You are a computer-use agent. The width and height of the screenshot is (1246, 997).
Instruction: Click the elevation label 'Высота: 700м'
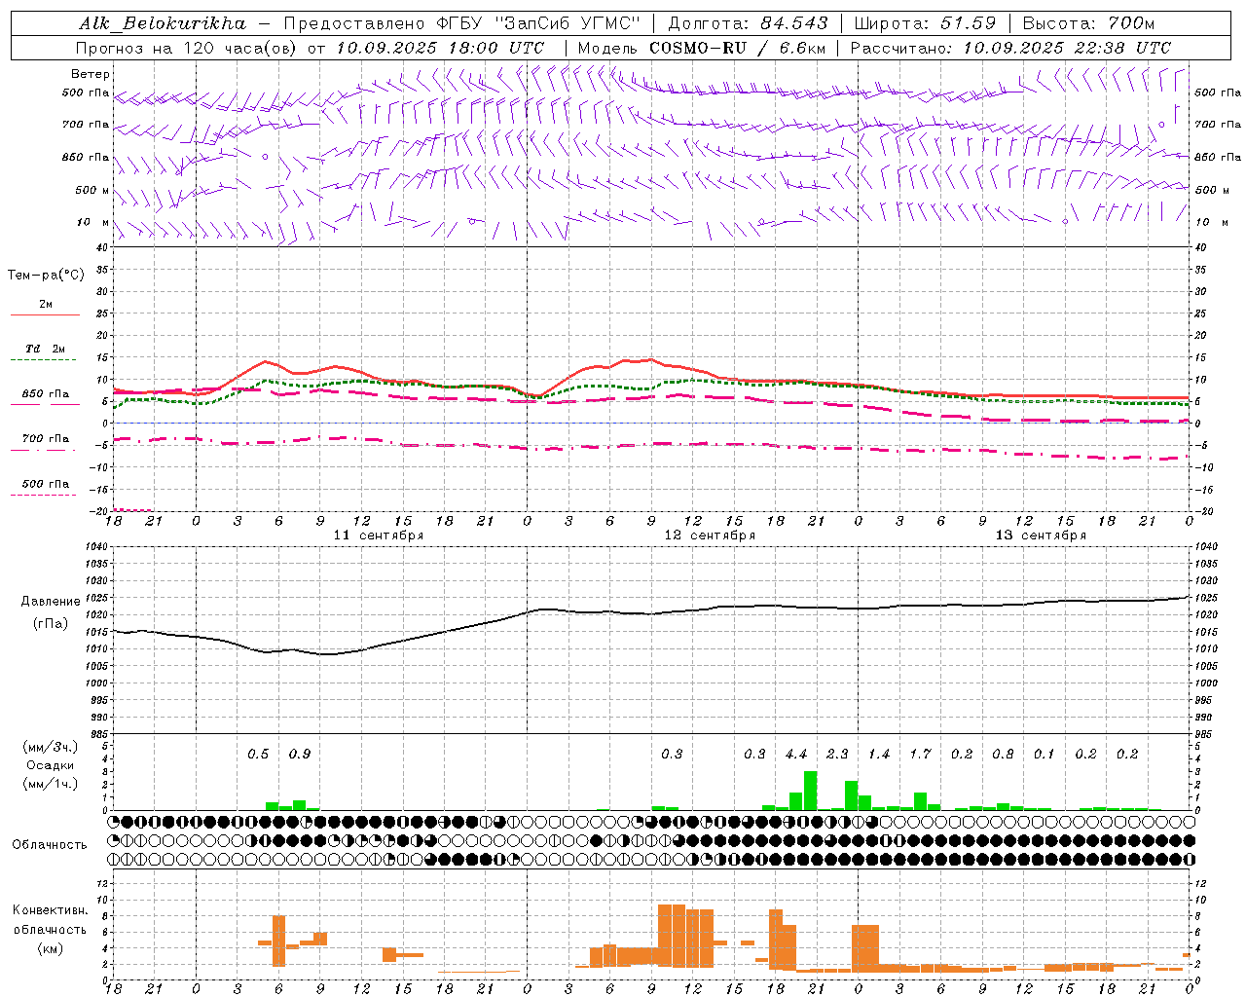pyautogui.click(x=1089, y=22)
